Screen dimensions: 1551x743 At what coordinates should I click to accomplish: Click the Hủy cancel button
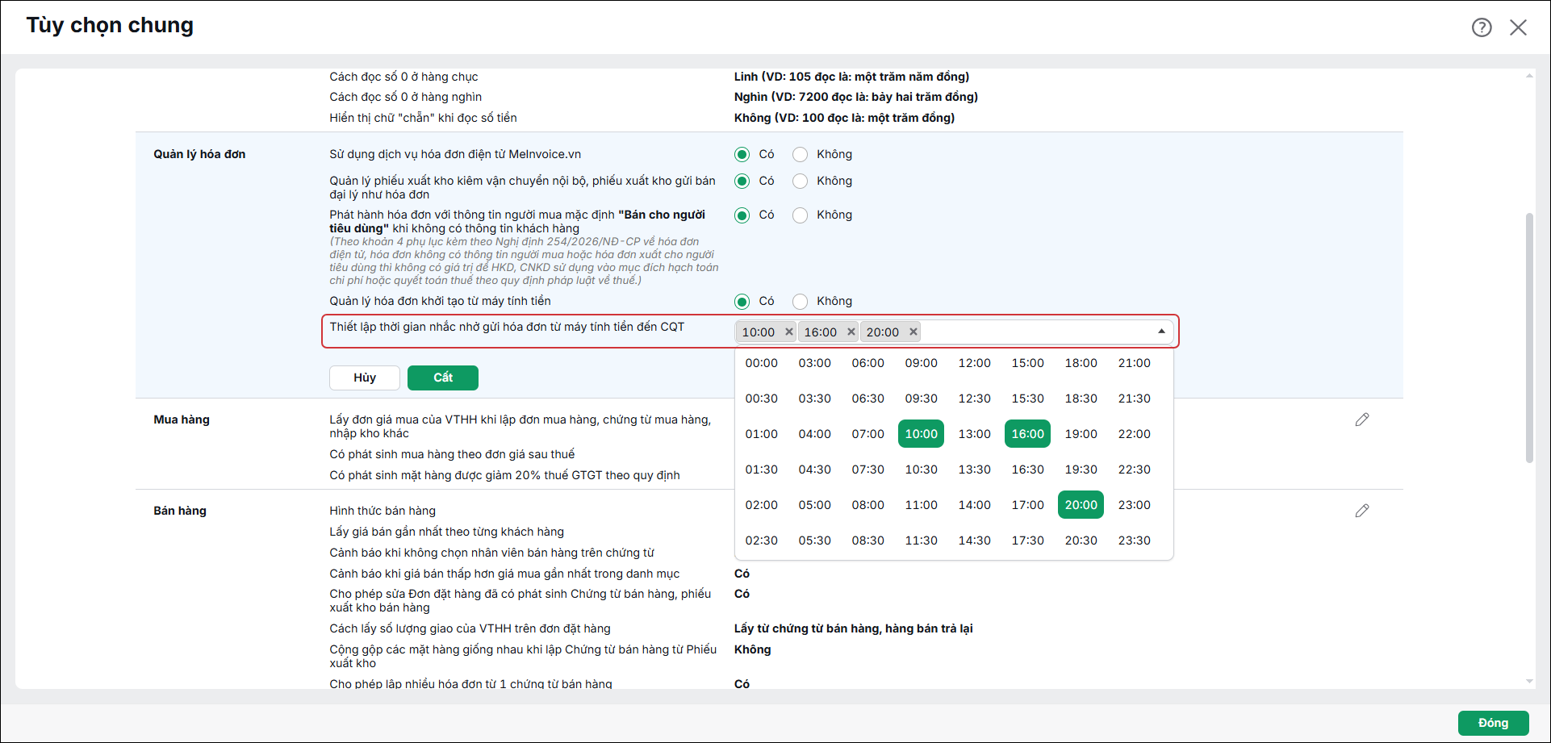(x=365, y=378)
